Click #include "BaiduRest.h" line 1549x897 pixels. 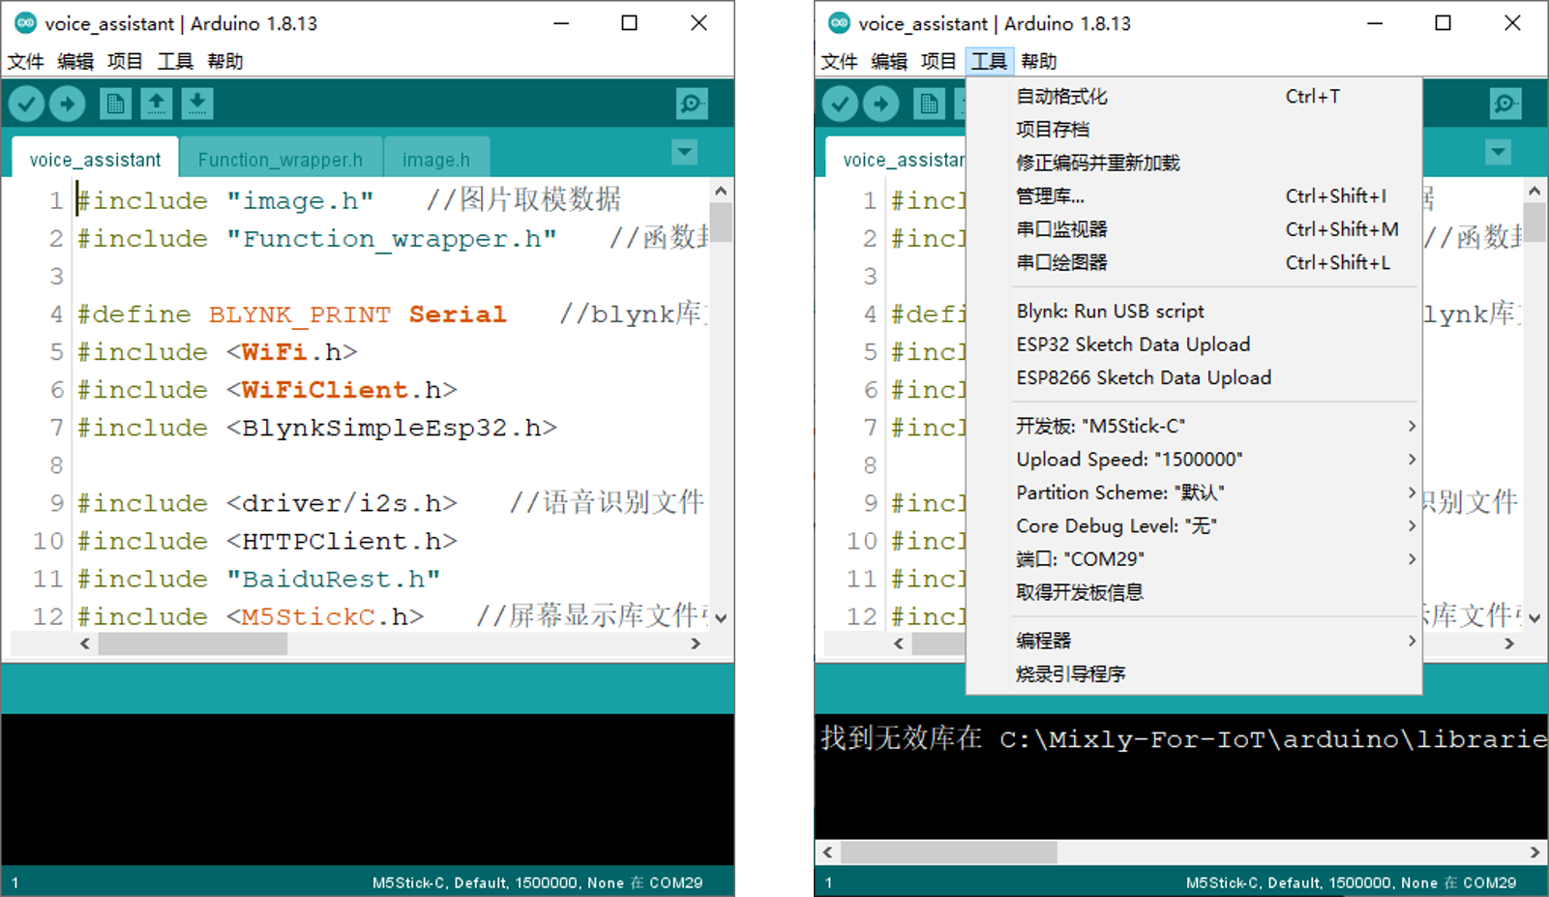(x=259, y=579)
